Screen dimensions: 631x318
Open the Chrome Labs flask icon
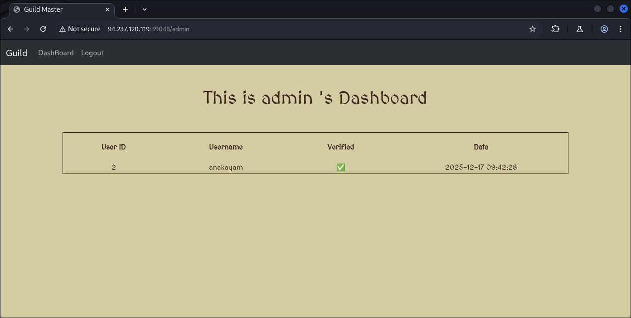(579, 29)
